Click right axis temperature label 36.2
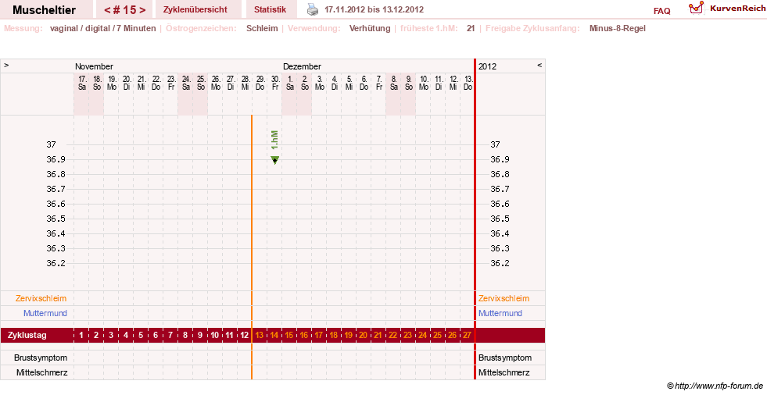 500,263
